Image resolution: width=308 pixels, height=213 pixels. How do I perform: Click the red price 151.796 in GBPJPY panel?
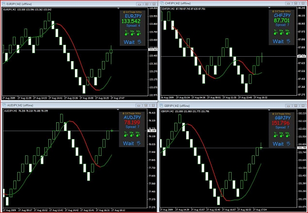(280, 123)
